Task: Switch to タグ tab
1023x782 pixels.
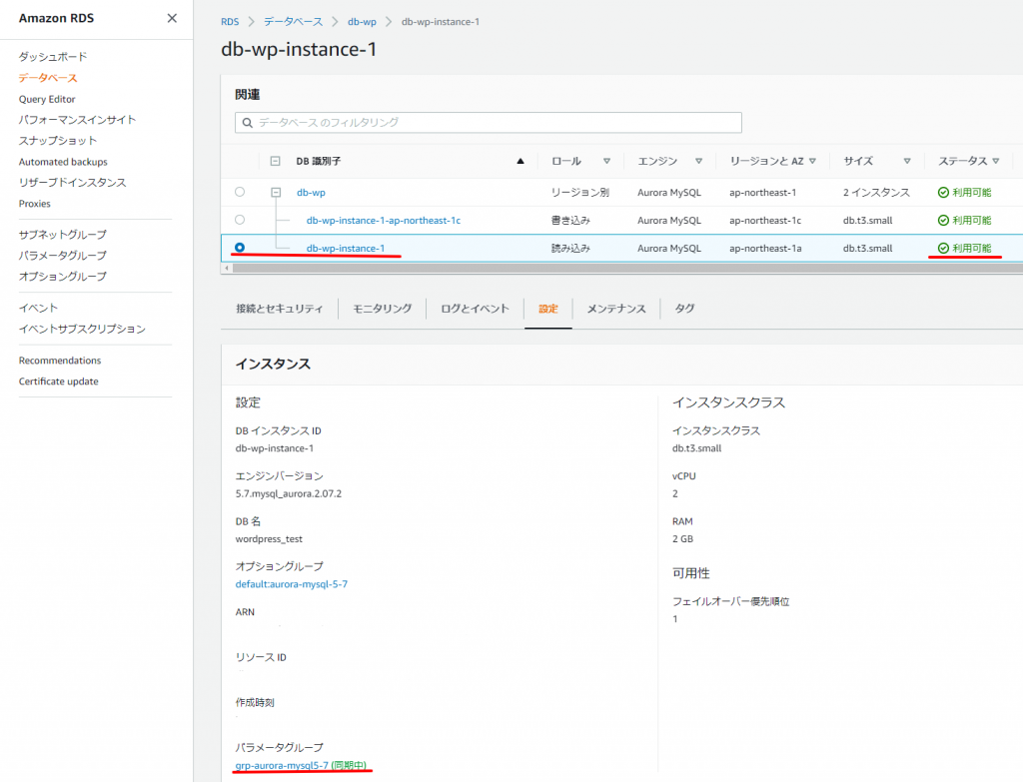Action: [684, 309]
